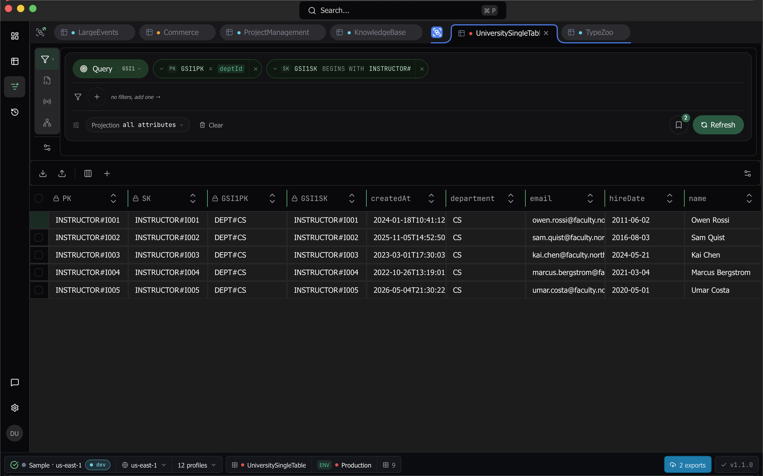Open the live stream broadcast icon

[47, 102]
